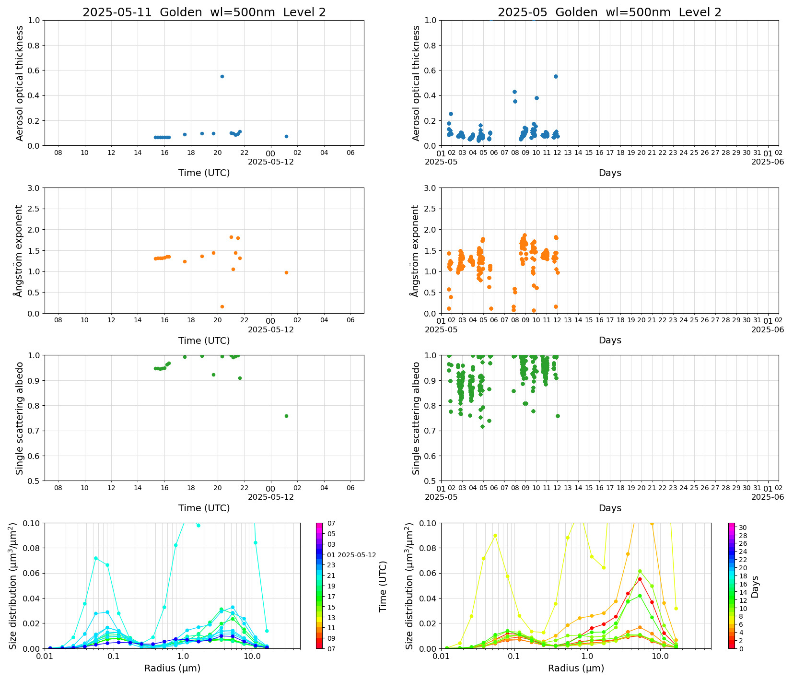The image size is (793, 681).
Task: Select the '0.10' tick on monthly size distribution axis
Action: 428,523
